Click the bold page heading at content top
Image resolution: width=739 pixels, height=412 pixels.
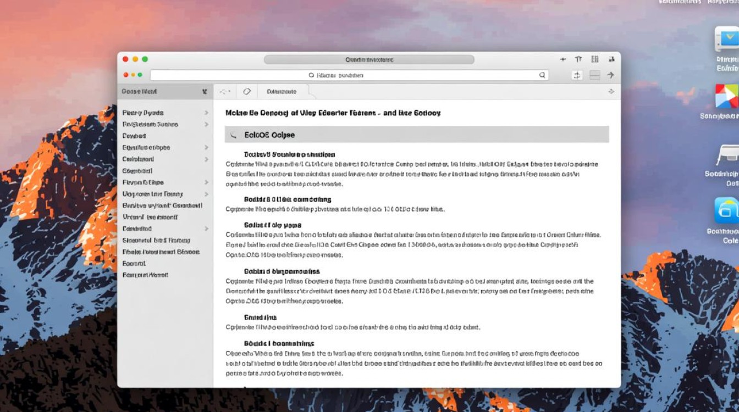tap(333, 113)
